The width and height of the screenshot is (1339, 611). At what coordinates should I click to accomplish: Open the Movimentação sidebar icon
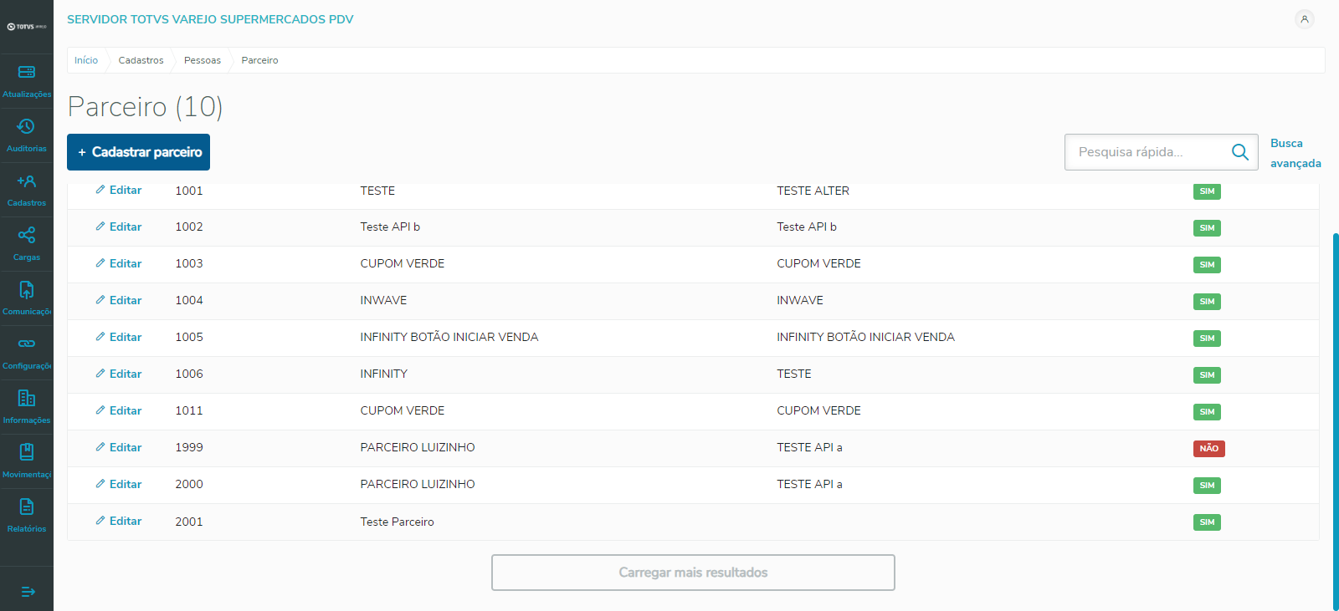(27, 453)
